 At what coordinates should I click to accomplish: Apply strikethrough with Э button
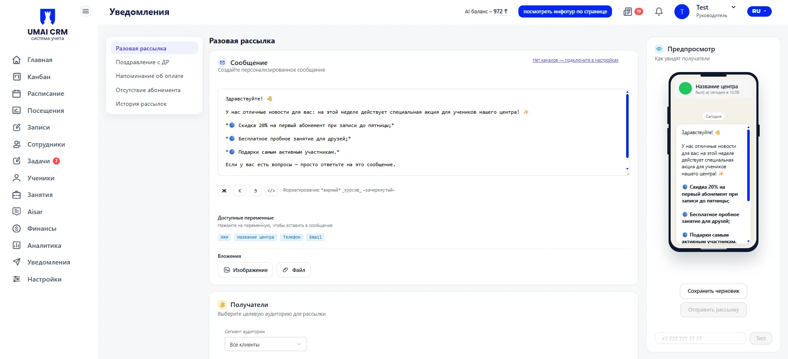pos(255,190)
